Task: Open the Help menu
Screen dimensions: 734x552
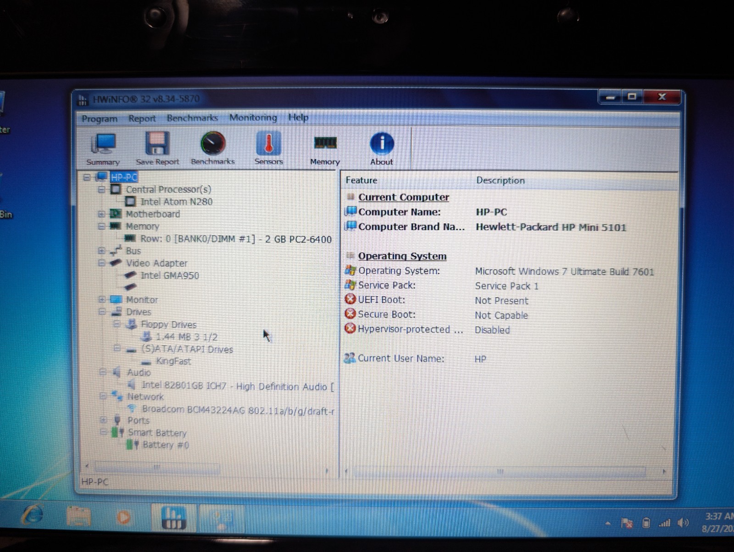Action: tap(298, 117)
